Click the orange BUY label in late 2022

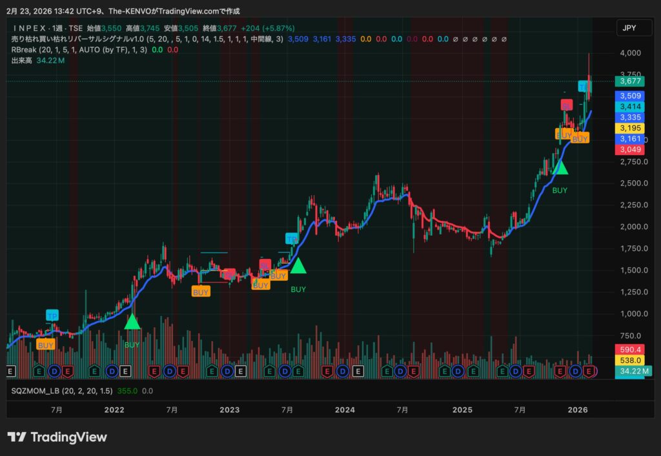[x=201, y=291]
